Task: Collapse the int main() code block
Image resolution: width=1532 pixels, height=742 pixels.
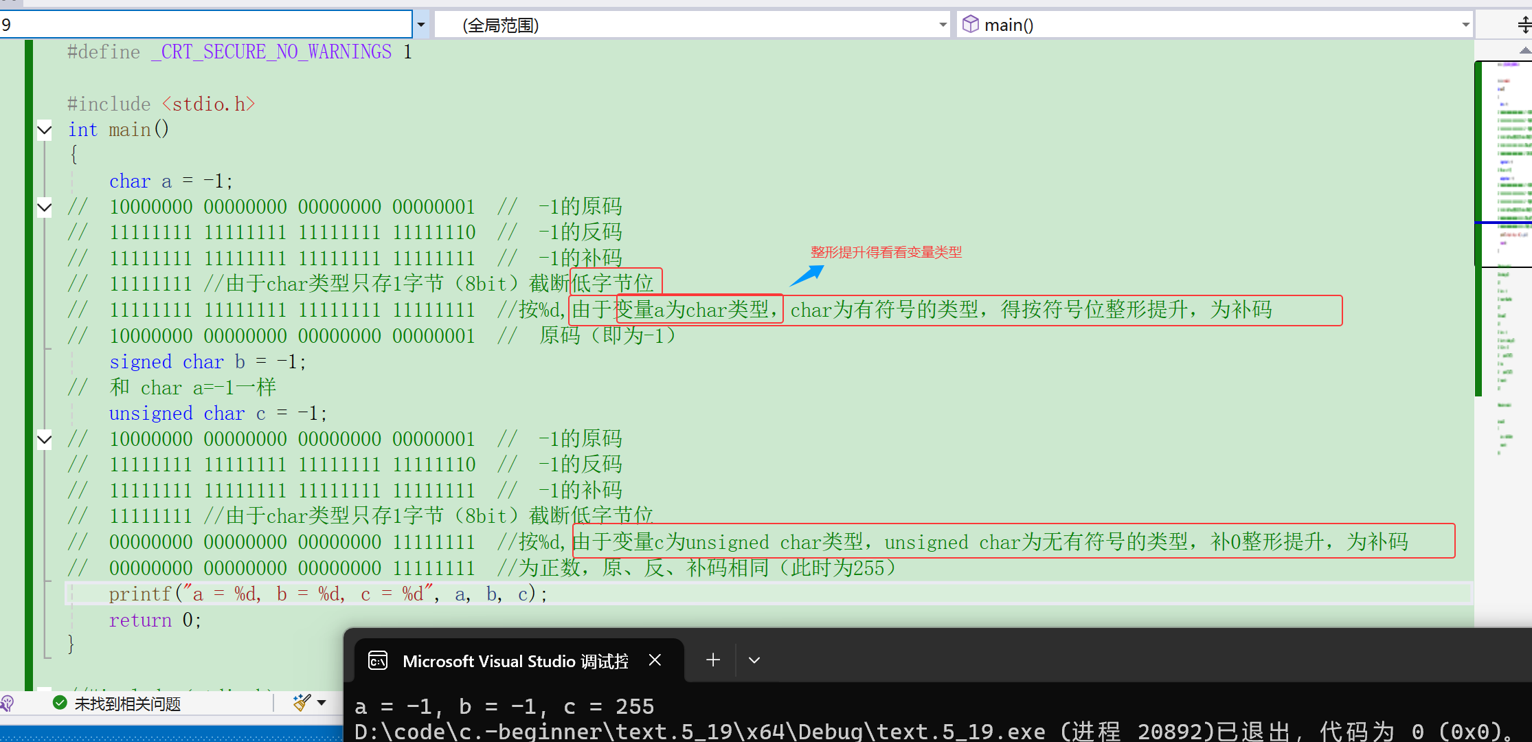Action: pyautogui.click(x=45, y=129)
